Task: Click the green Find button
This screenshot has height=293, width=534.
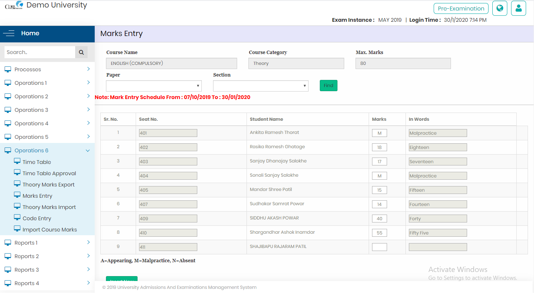Action: pyautogui.click(x=328, y=86)
